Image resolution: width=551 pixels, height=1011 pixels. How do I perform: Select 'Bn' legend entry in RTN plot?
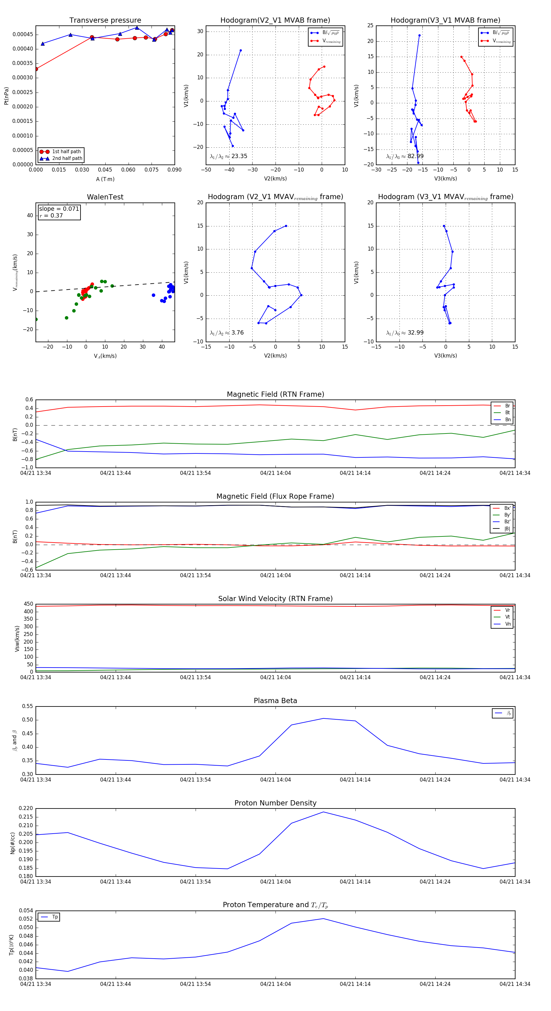502,419
